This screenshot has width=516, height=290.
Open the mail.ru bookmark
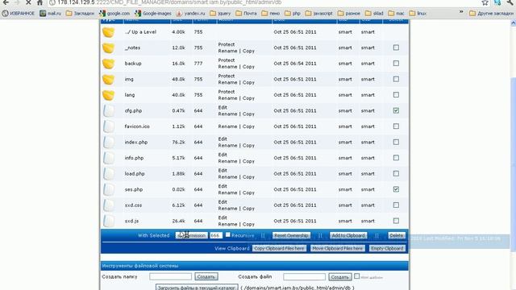(x=50, y=14)
